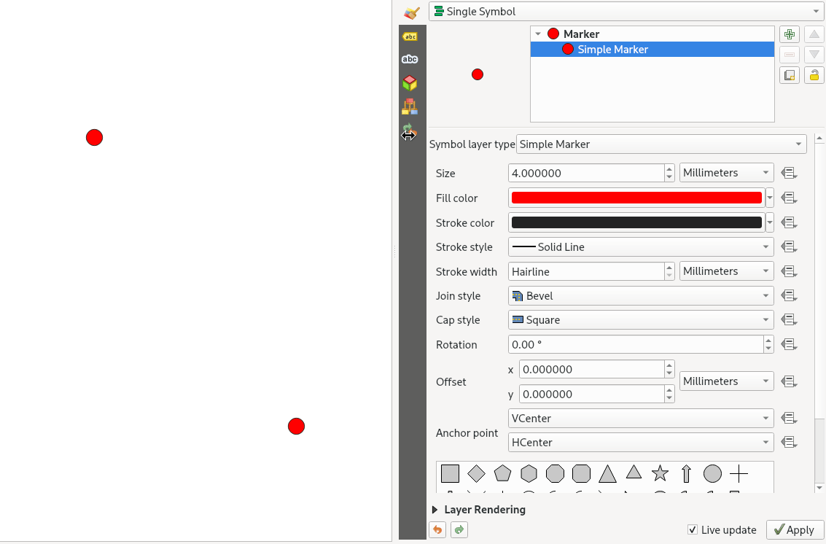Add a new symbol layer
The image size is (826, 544).
[790, 34]
